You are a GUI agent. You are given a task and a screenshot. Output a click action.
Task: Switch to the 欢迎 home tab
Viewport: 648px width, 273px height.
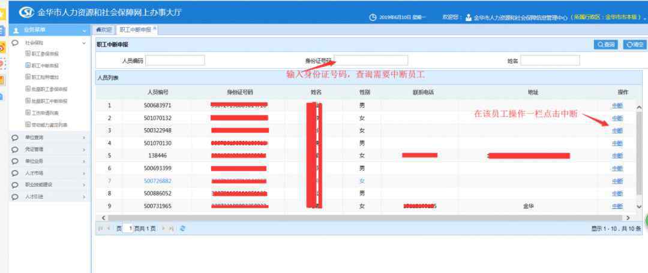click(104, 29)
